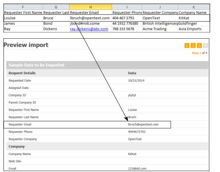Go to import step 3 box
The image size is (220, 172).
[x=199, y=45]
